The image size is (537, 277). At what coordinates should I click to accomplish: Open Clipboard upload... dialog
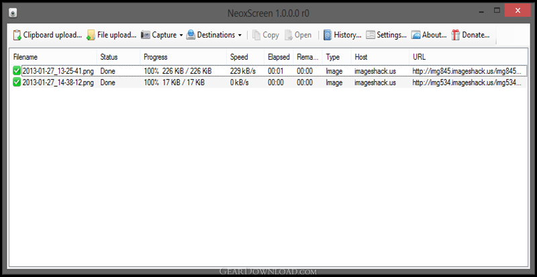53,35
